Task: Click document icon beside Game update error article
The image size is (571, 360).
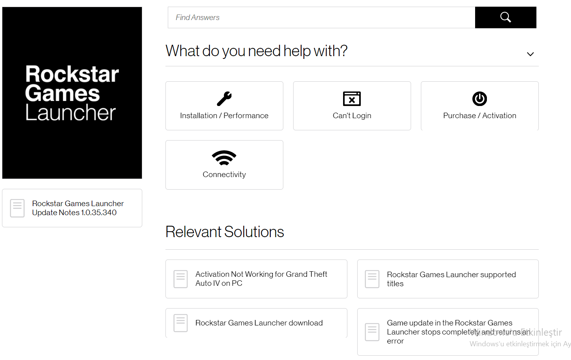Action: pyautogui.click(x=372, y=332)
